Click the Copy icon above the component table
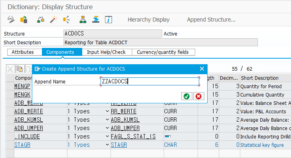 pos(20,69)
